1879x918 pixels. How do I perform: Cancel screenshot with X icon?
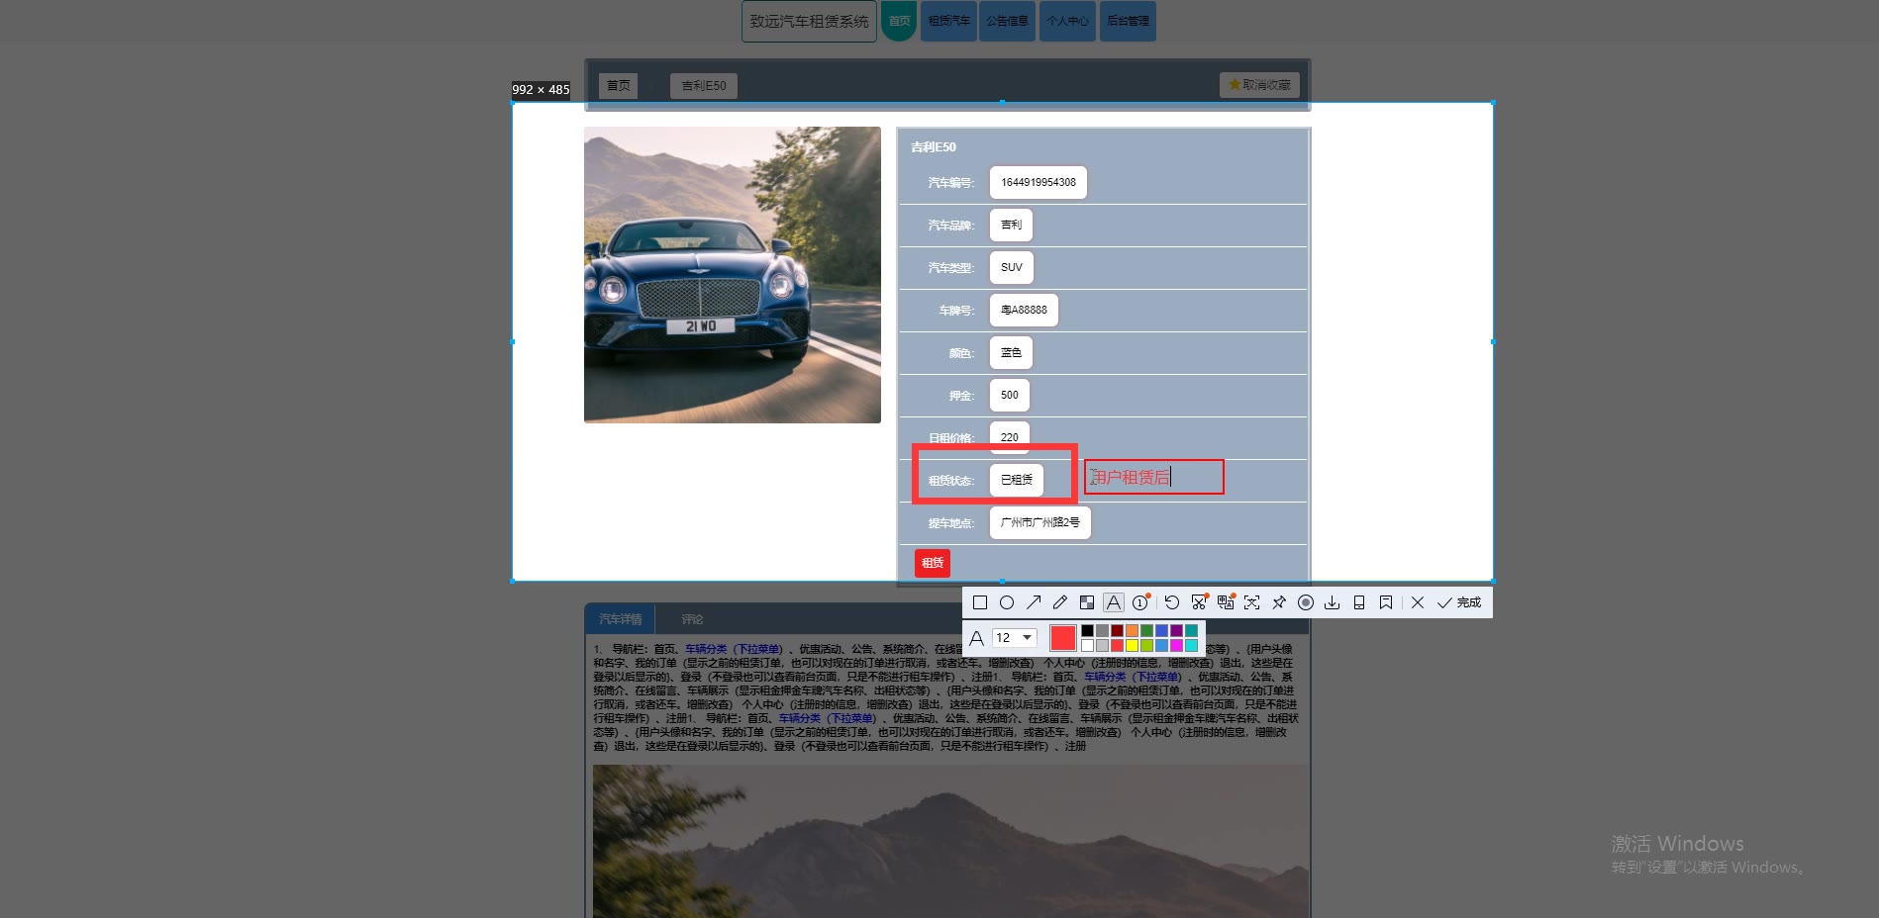1418,602
